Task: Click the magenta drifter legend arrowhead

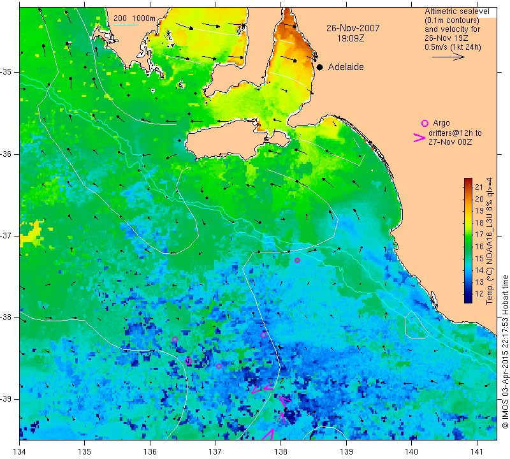Action: 419,138
